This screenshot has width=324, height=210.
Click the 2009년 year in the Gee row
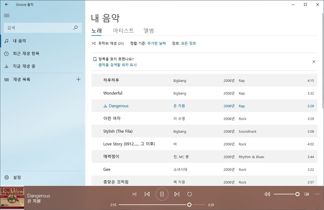pos(229,169)
